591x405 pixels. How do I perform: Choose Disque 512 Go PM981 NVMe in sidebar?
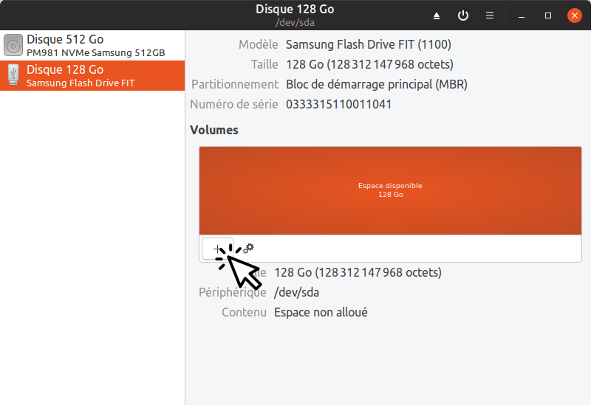(92, 45)
